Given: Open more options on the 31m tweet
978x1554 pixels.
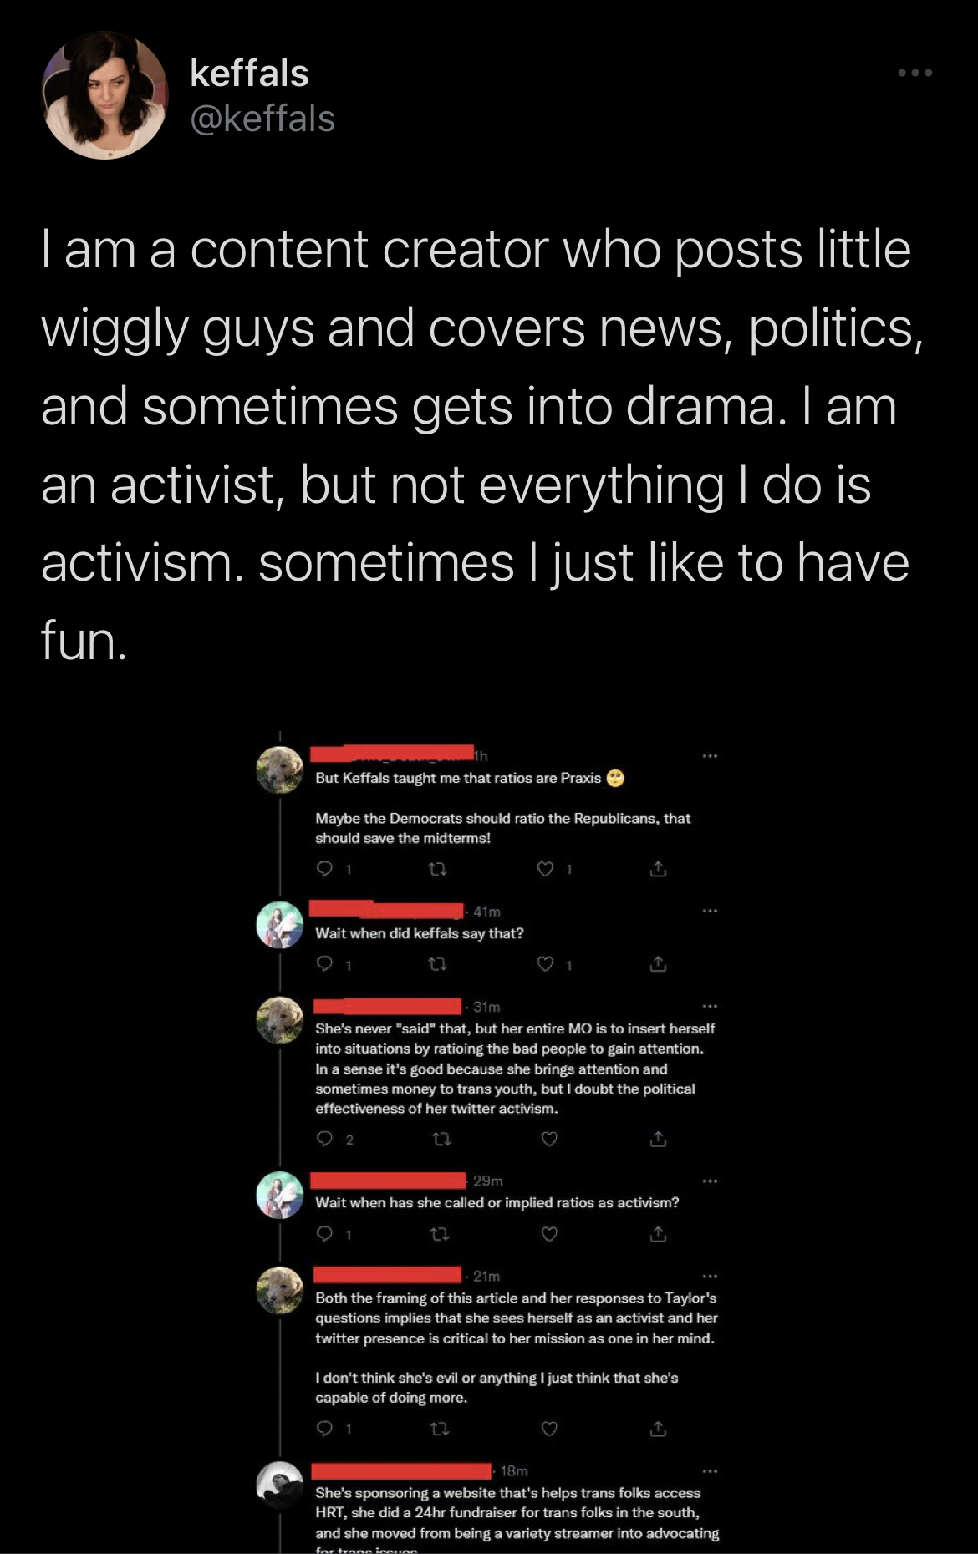Looking at the screenshot, I should [x=710, y=1006].
